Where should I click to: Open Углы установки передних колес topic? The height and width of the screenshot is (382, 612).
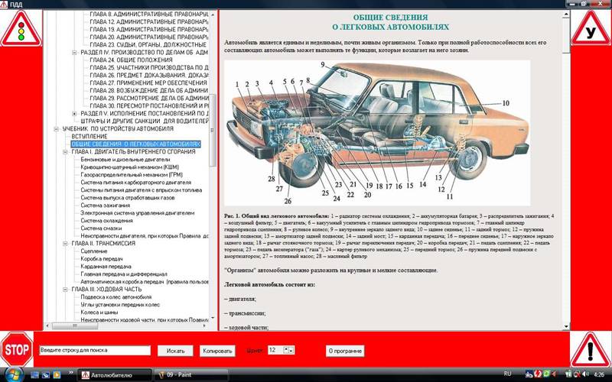[120, 304]
